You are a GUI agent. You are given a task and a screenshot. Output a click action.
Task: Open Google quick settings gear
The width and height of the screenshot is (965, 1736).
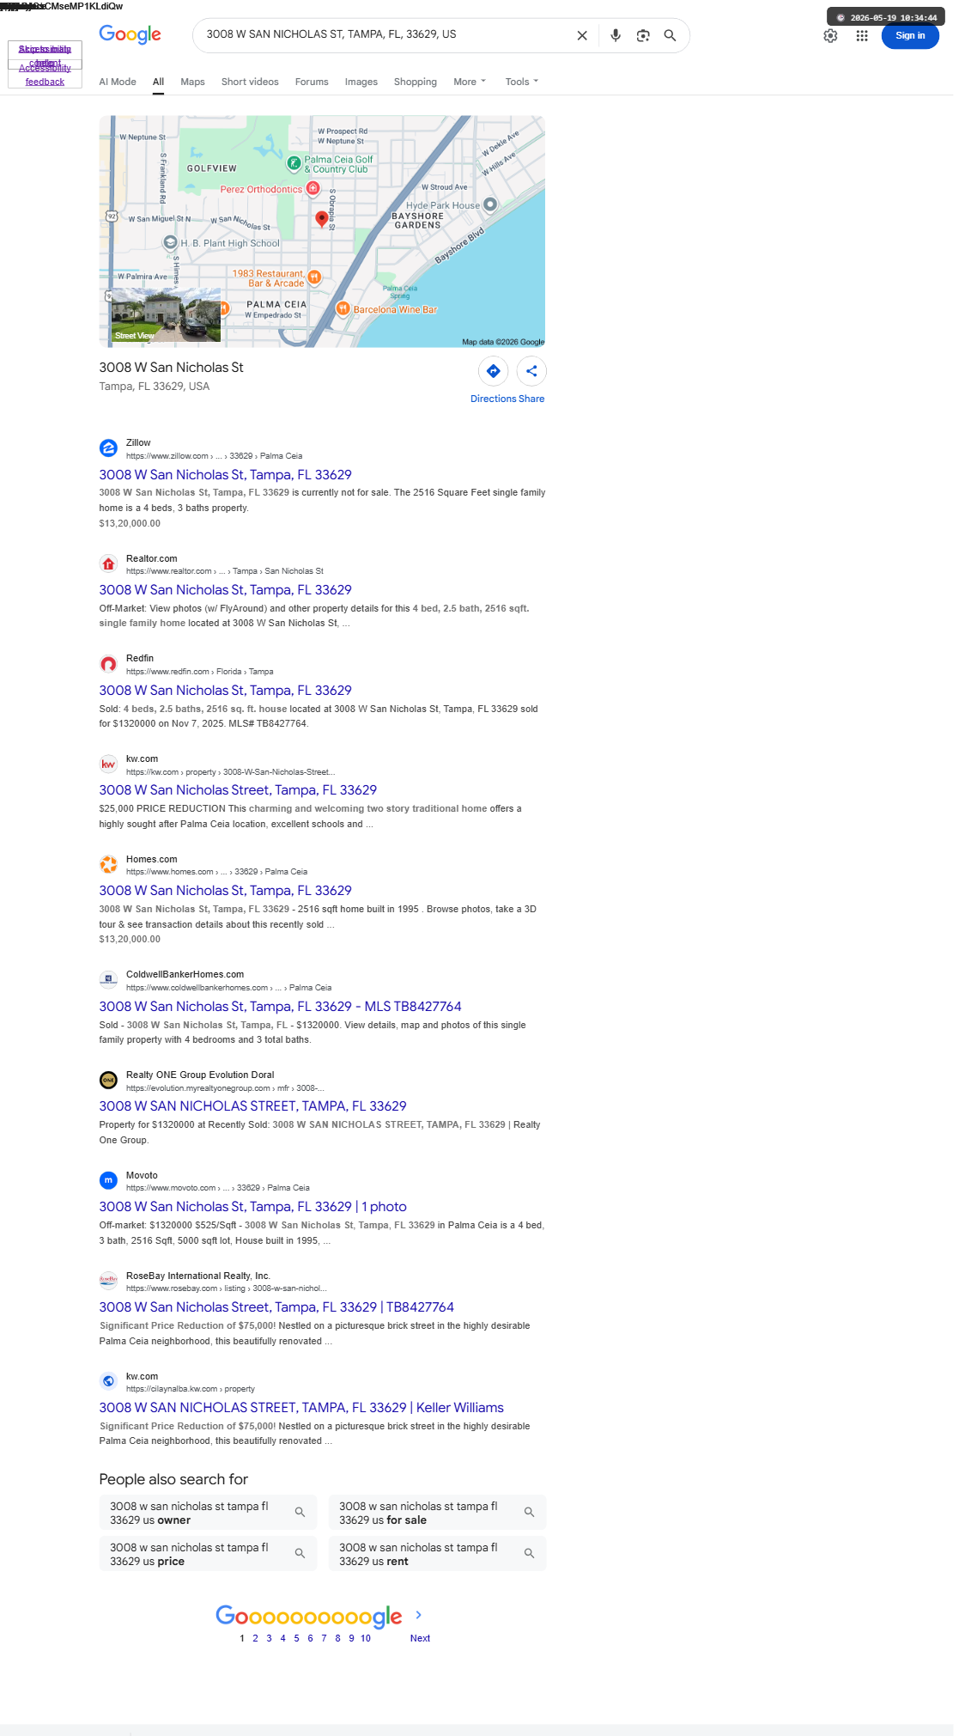[x=830, y=35]
